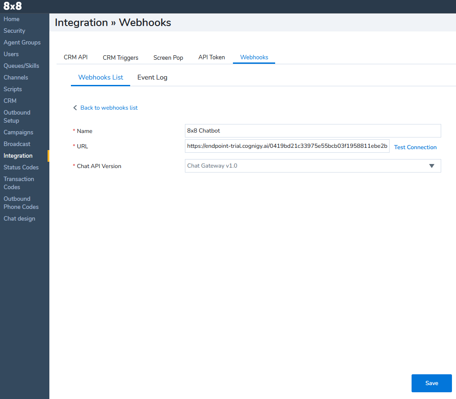456x399 pixels.
Task: Switch to the CRM API tab
Action: pyautogui.click(x=75, y=58)
